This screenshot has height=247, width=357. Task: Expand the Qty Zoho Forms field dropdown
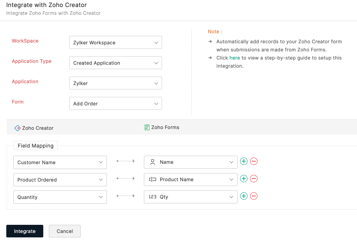(x=191, y=197)
